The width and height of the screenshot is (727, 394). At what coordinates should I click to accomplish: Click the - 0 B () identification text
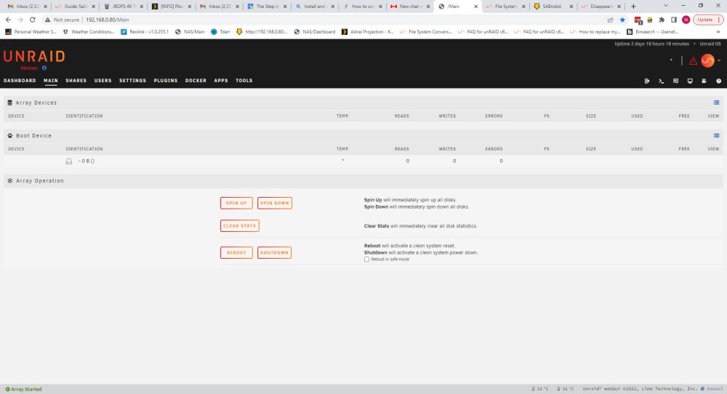(87, 161)
